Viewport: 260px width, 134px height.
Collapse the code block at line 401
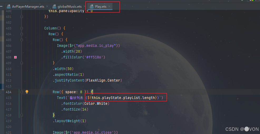(x=22, y=17)
